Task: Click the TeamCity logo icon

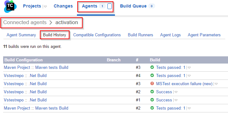Action: pyautogui.click(x=10, y=6)
